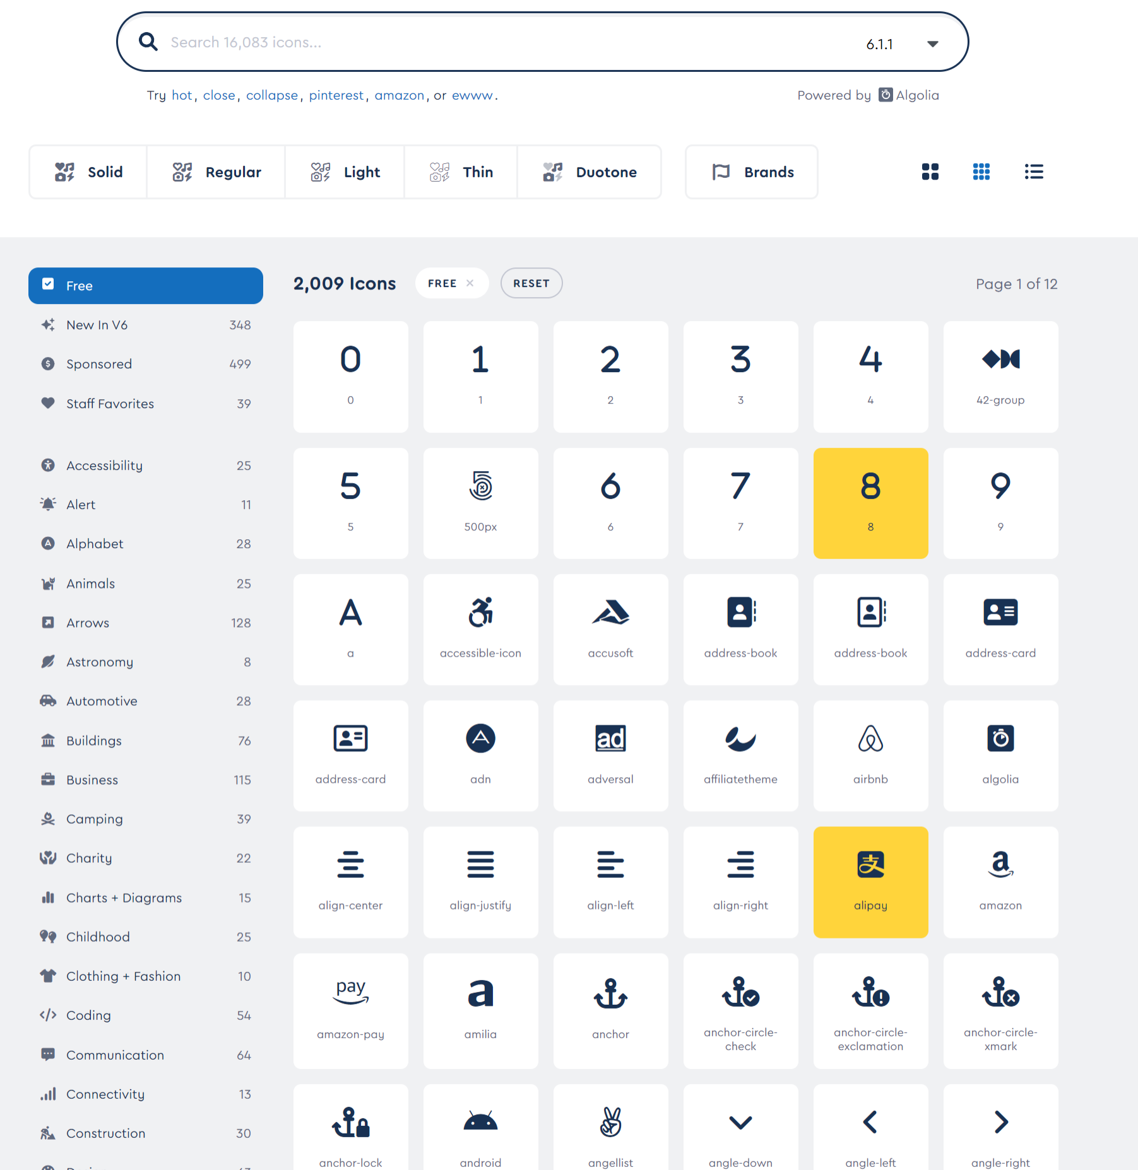Switch to compact grid view

tap(980, 172)
